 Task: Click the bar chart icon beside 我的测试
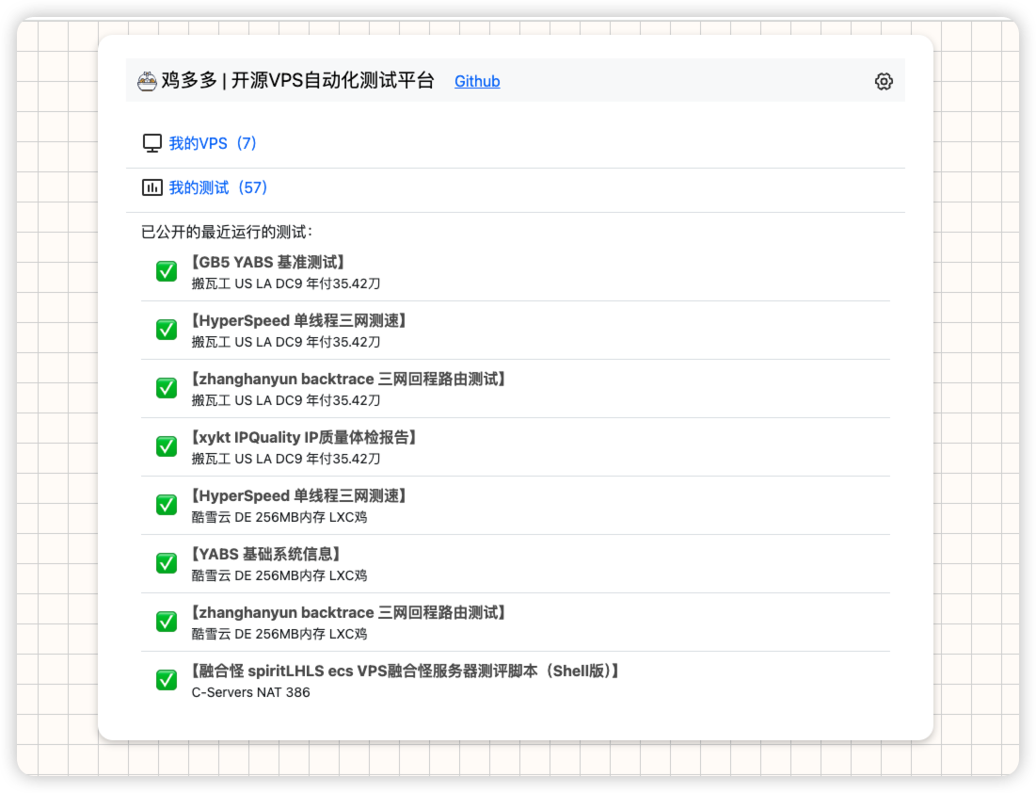point(151,187)
